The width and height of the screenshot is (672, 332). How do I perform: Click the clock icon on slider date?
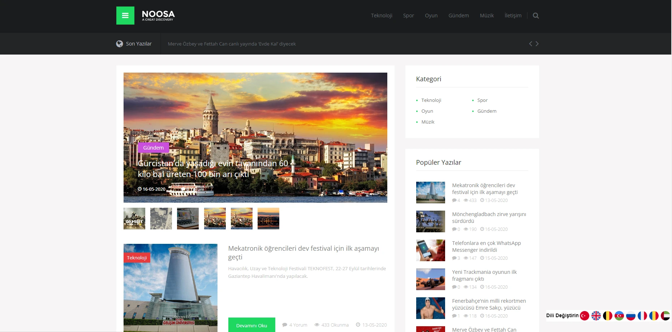(x=140, y=189)
